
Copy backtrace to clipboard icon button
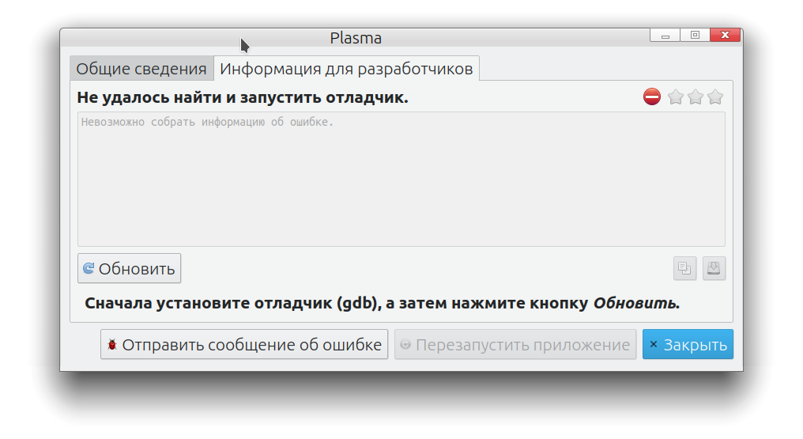(684, 268)
